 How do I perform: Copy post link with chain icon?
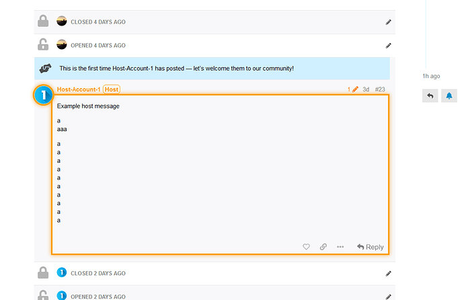coord(323,247)
